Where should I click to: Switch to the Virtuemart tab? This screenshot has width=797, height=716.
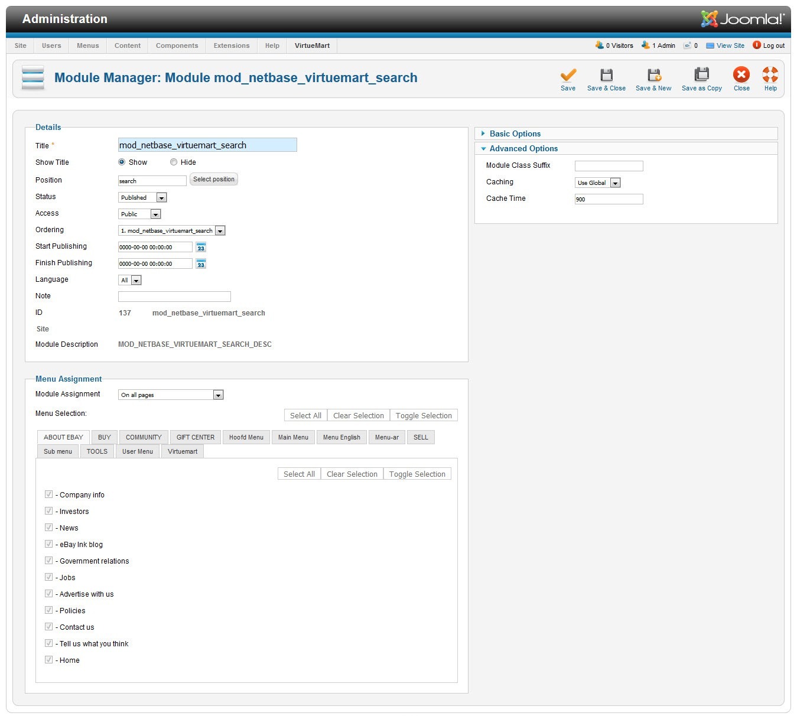click(183, 451)
